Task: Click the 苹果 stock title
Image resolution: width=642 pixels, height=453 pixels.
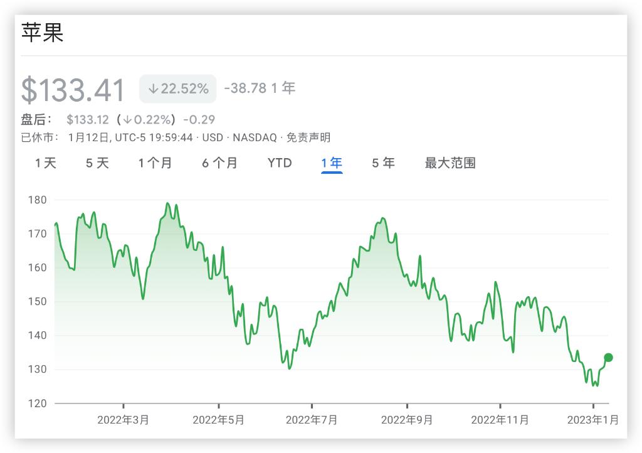Action: [43, 33]
